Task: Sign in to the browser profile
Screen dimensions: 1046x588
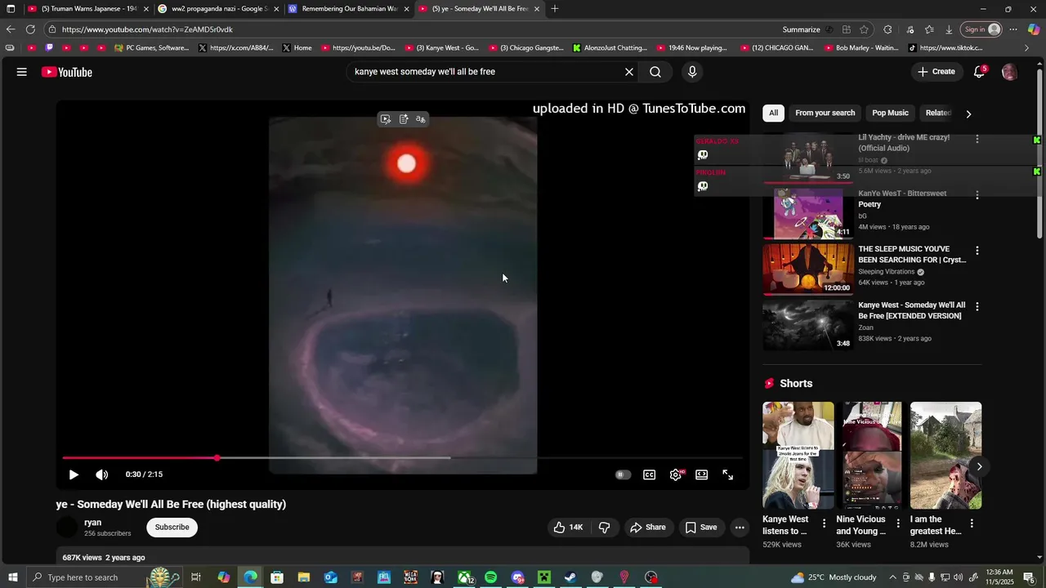Action: (x=981, y=29)
